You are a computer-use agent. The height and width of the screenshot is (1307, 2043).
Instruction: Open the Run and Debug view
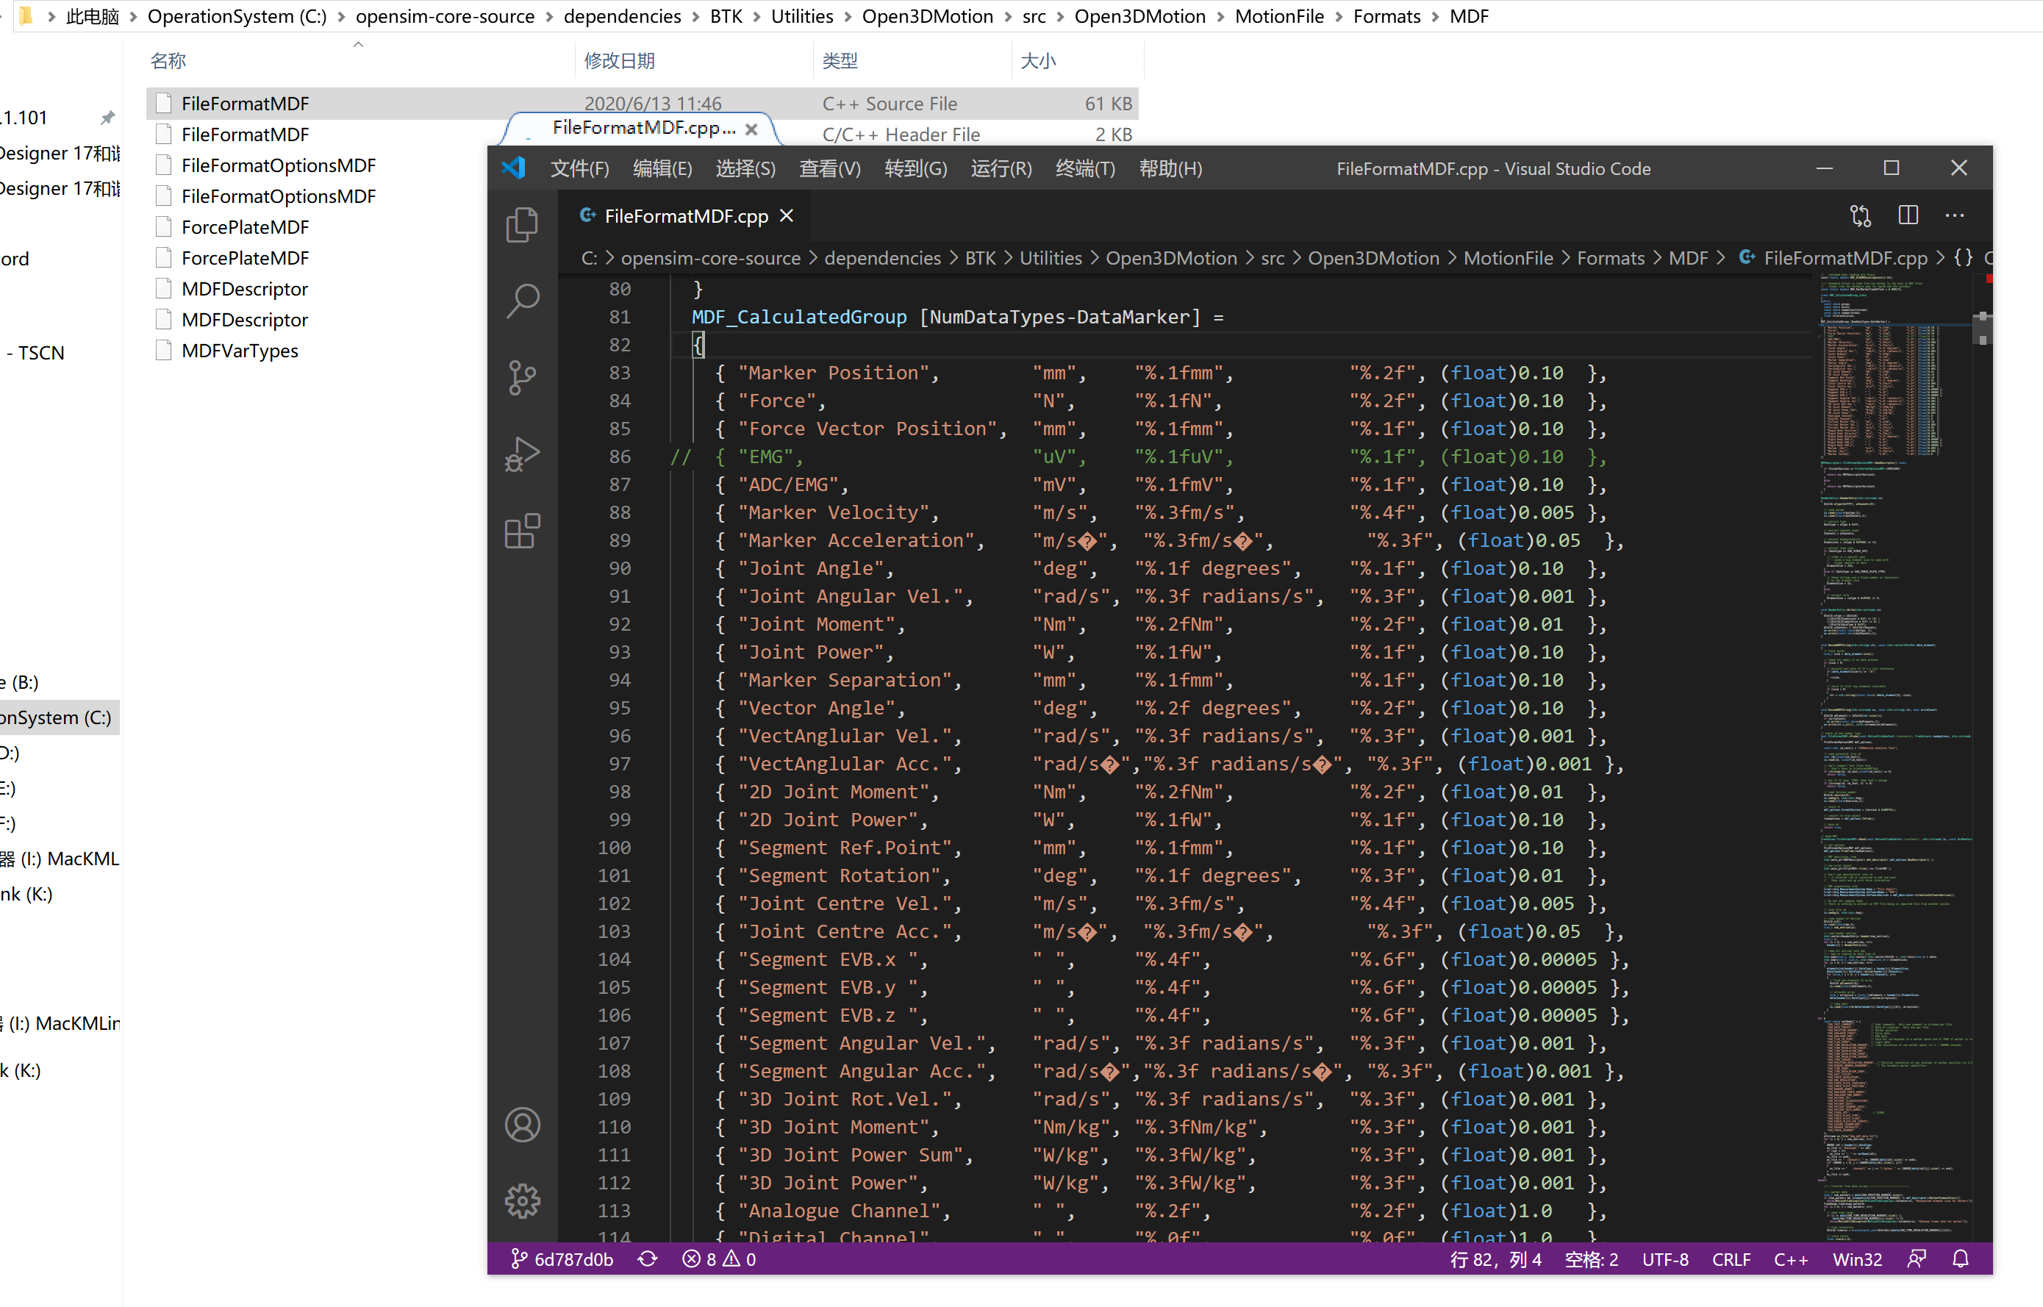522,454
